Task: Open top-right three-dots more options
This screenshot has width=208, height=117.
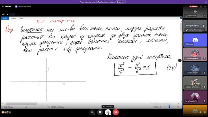Action: [205, 6]
